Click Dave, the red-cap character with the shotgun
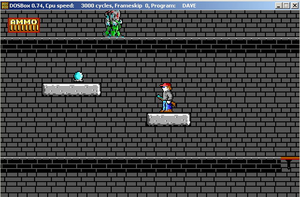This screenshot has height=197, width=300. click(x=167, y=98)
